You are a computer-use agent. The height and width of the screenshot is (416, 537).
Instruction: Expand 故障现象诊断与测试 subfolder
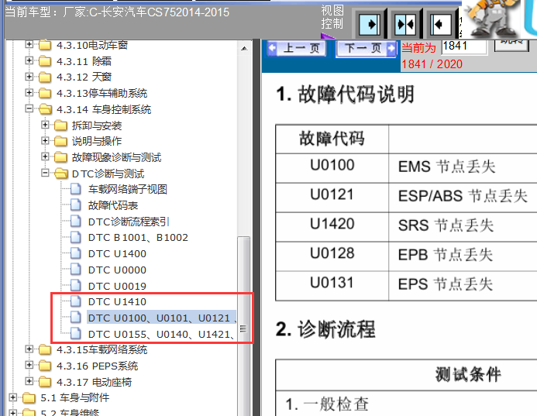(45, 156)
